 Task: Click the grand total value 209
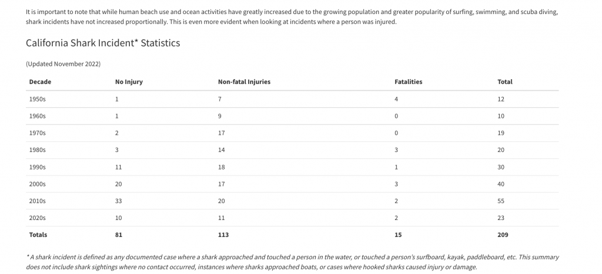(503, 235)
